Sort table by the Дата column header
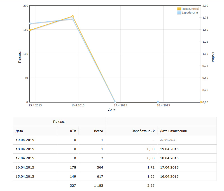The height and width of the screenshot is (191, 224). tap(19, 131)
